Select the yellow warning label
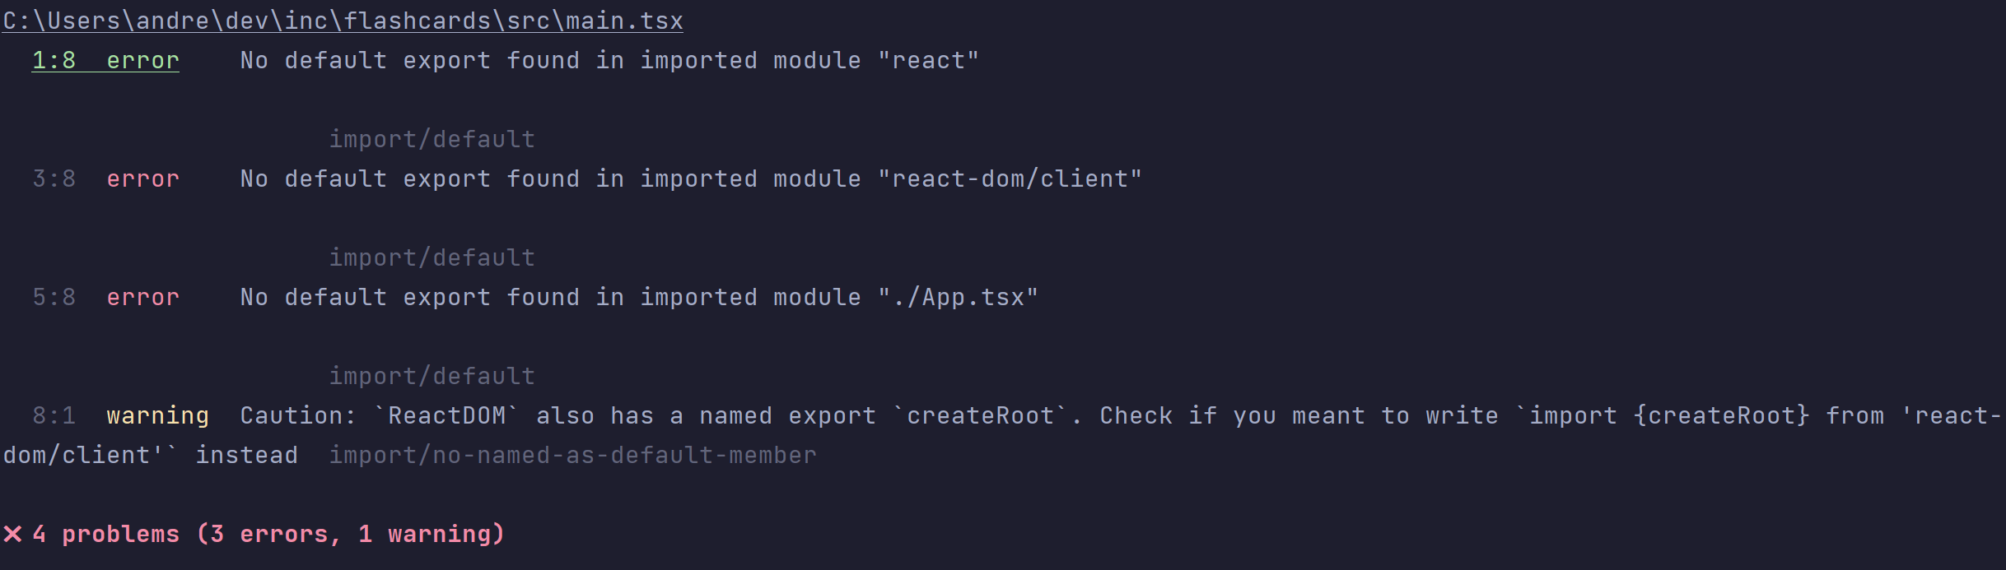 click(157, 415)
